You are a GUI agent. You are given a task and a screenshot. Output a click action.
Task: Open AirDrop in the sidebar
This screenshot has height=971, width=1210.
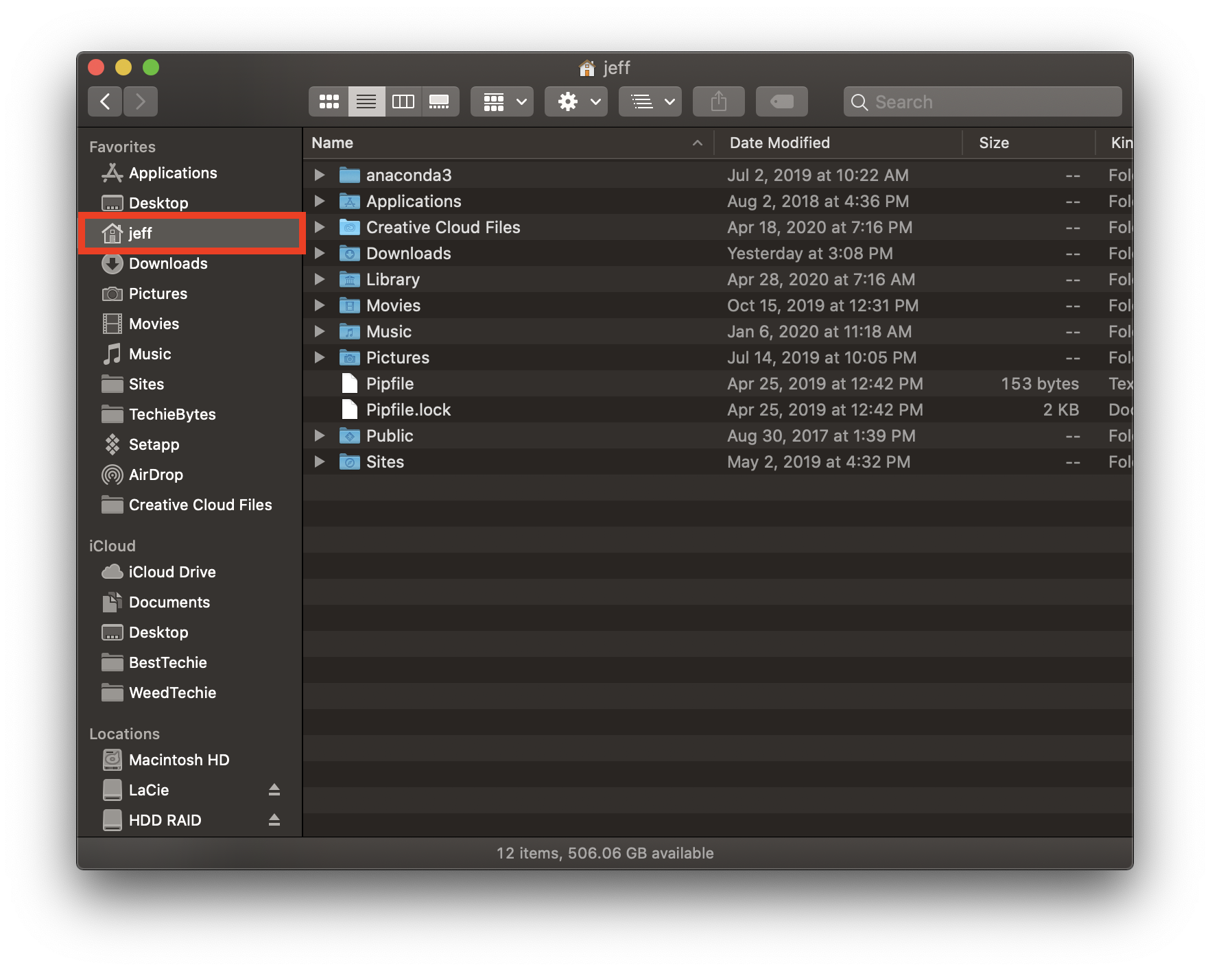(156, 475)
